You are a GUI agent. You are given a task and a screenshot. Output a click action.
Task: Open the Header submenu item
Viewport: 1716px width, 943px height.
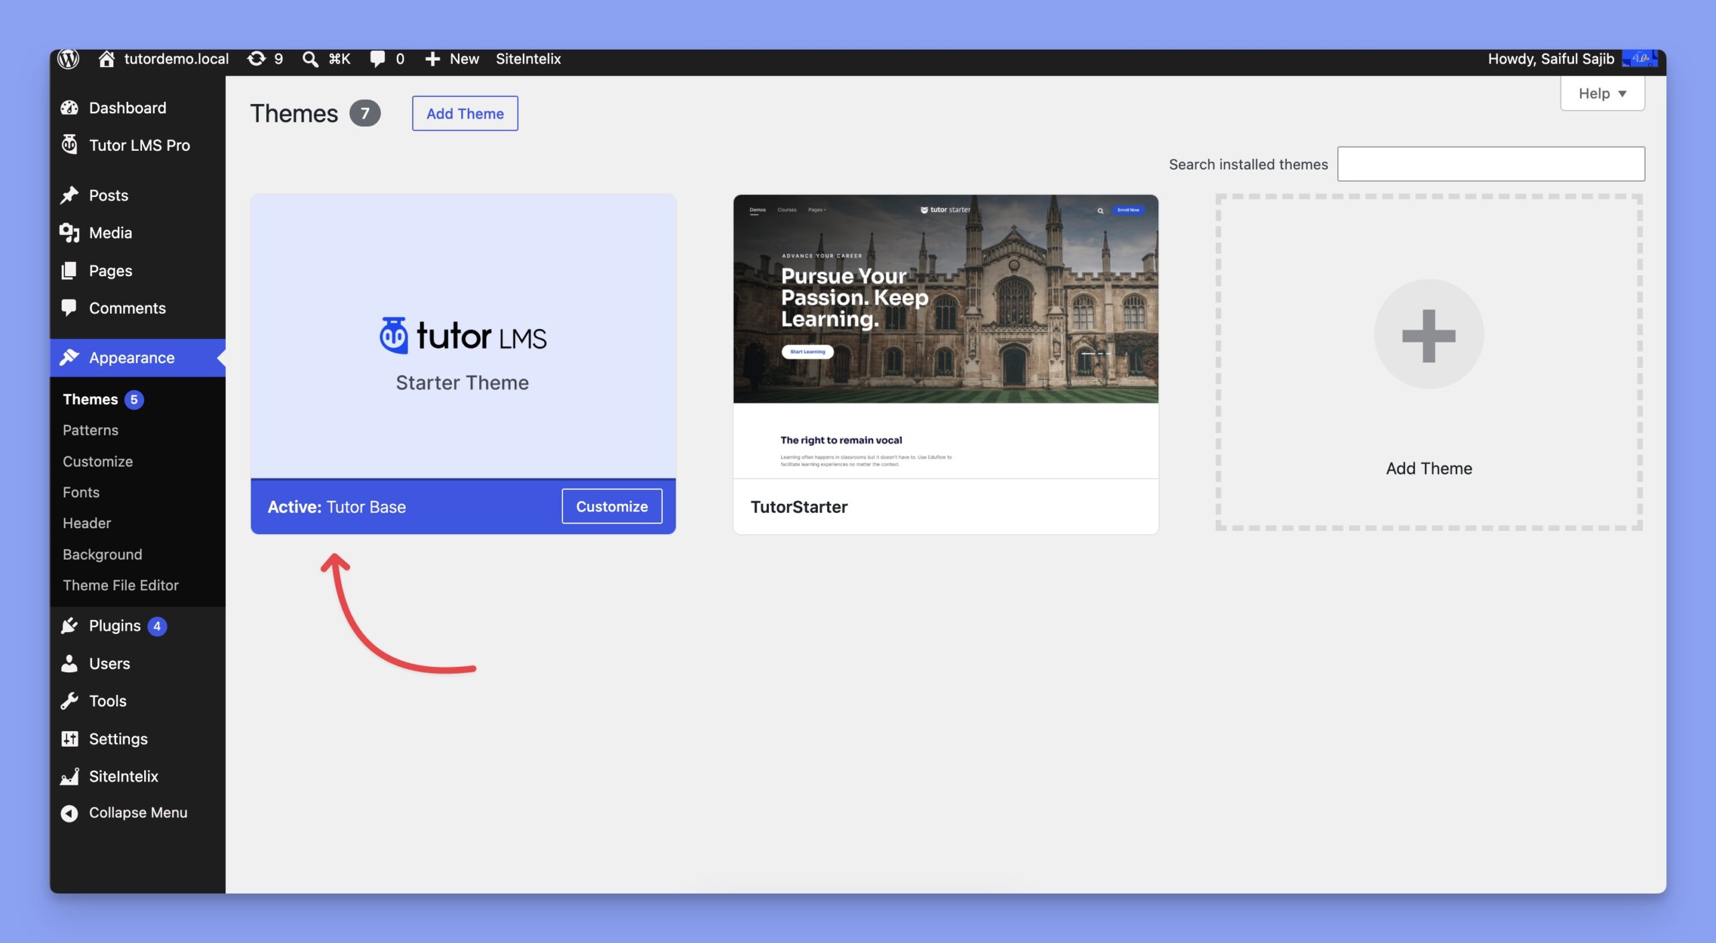click(86, 523)
